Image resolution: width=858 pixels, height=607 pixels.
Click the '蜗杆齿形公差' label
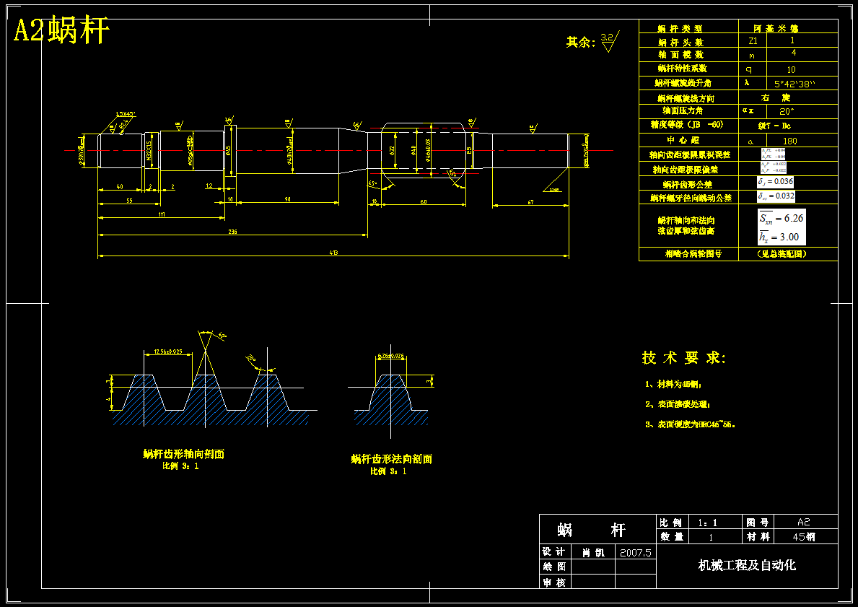pos(687,185)
